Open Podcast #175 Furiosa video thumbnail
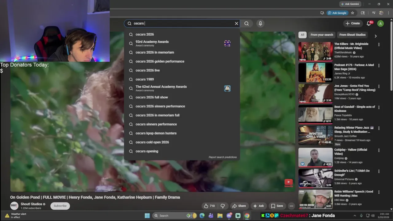 coord(315,72)
